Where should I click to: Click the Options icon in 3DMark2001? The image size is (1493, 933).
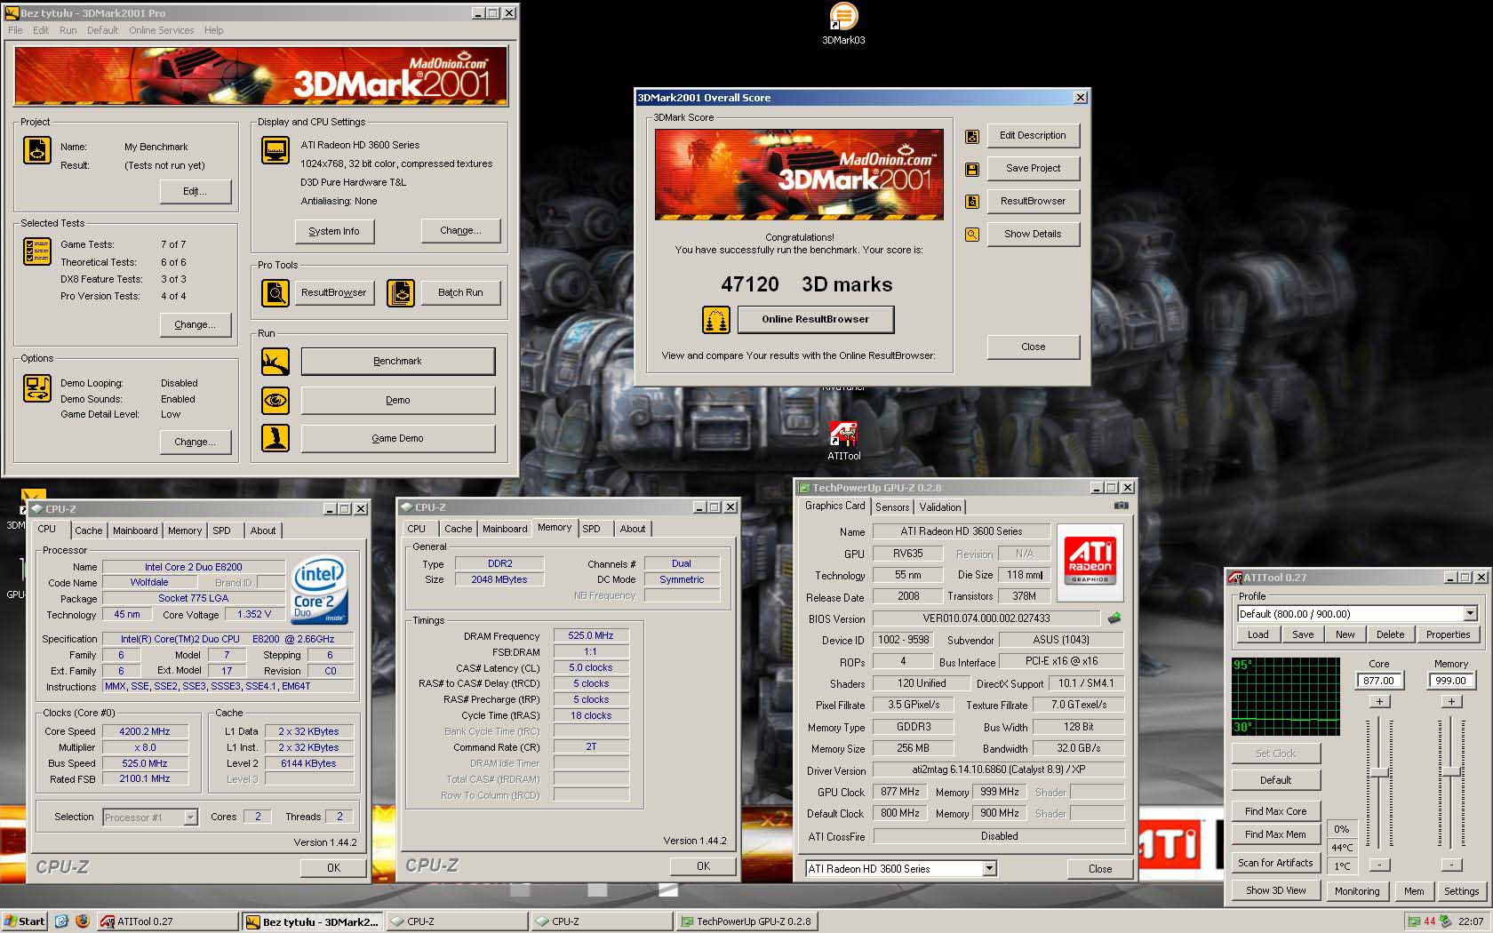point(37,388)
